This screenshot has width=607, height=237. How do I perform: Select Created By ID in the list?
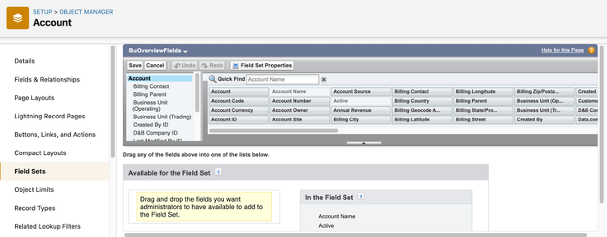tap(150, 125)
